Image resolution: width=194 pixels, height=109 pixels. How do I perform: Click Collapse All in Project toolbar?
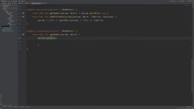pyautogui.click(x=12, y=3)
